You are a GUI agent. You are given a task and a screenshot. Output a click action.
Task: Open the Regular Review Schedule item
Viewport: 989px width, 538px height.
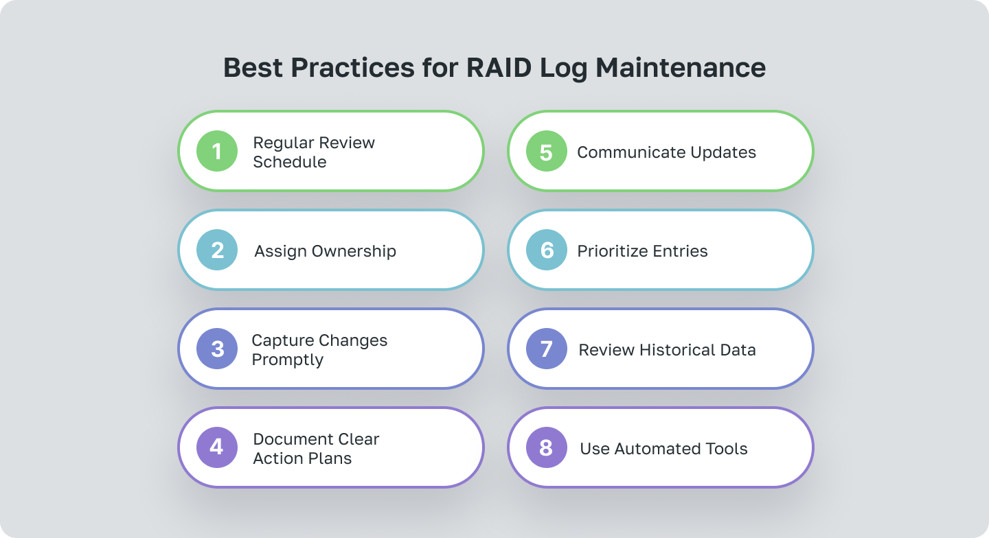pyautogui.click(x=331, y=151)
